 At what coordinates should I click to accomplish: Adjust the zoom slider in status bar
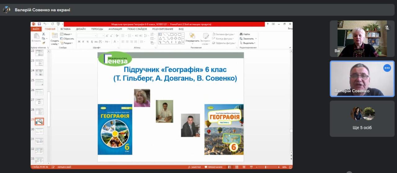point(266,167)
